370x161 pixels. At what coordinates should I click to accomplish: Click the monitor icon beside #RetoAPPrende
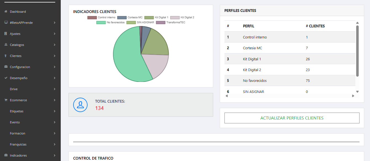(x=6, y=23)
